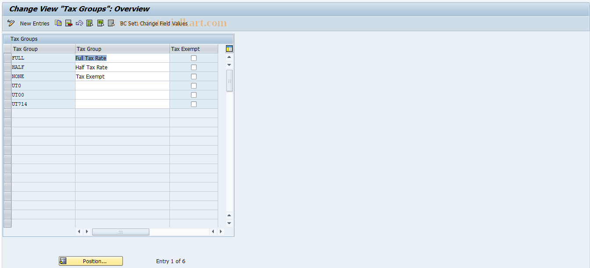Click the Deselect All icon
Screen dimensions: 590x268
(x=111, y=23)
